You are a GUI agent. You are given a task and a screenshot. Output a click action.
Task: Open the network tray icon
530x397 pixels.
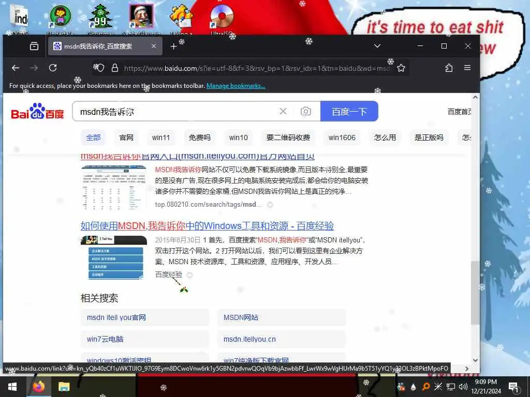(451, 387)
